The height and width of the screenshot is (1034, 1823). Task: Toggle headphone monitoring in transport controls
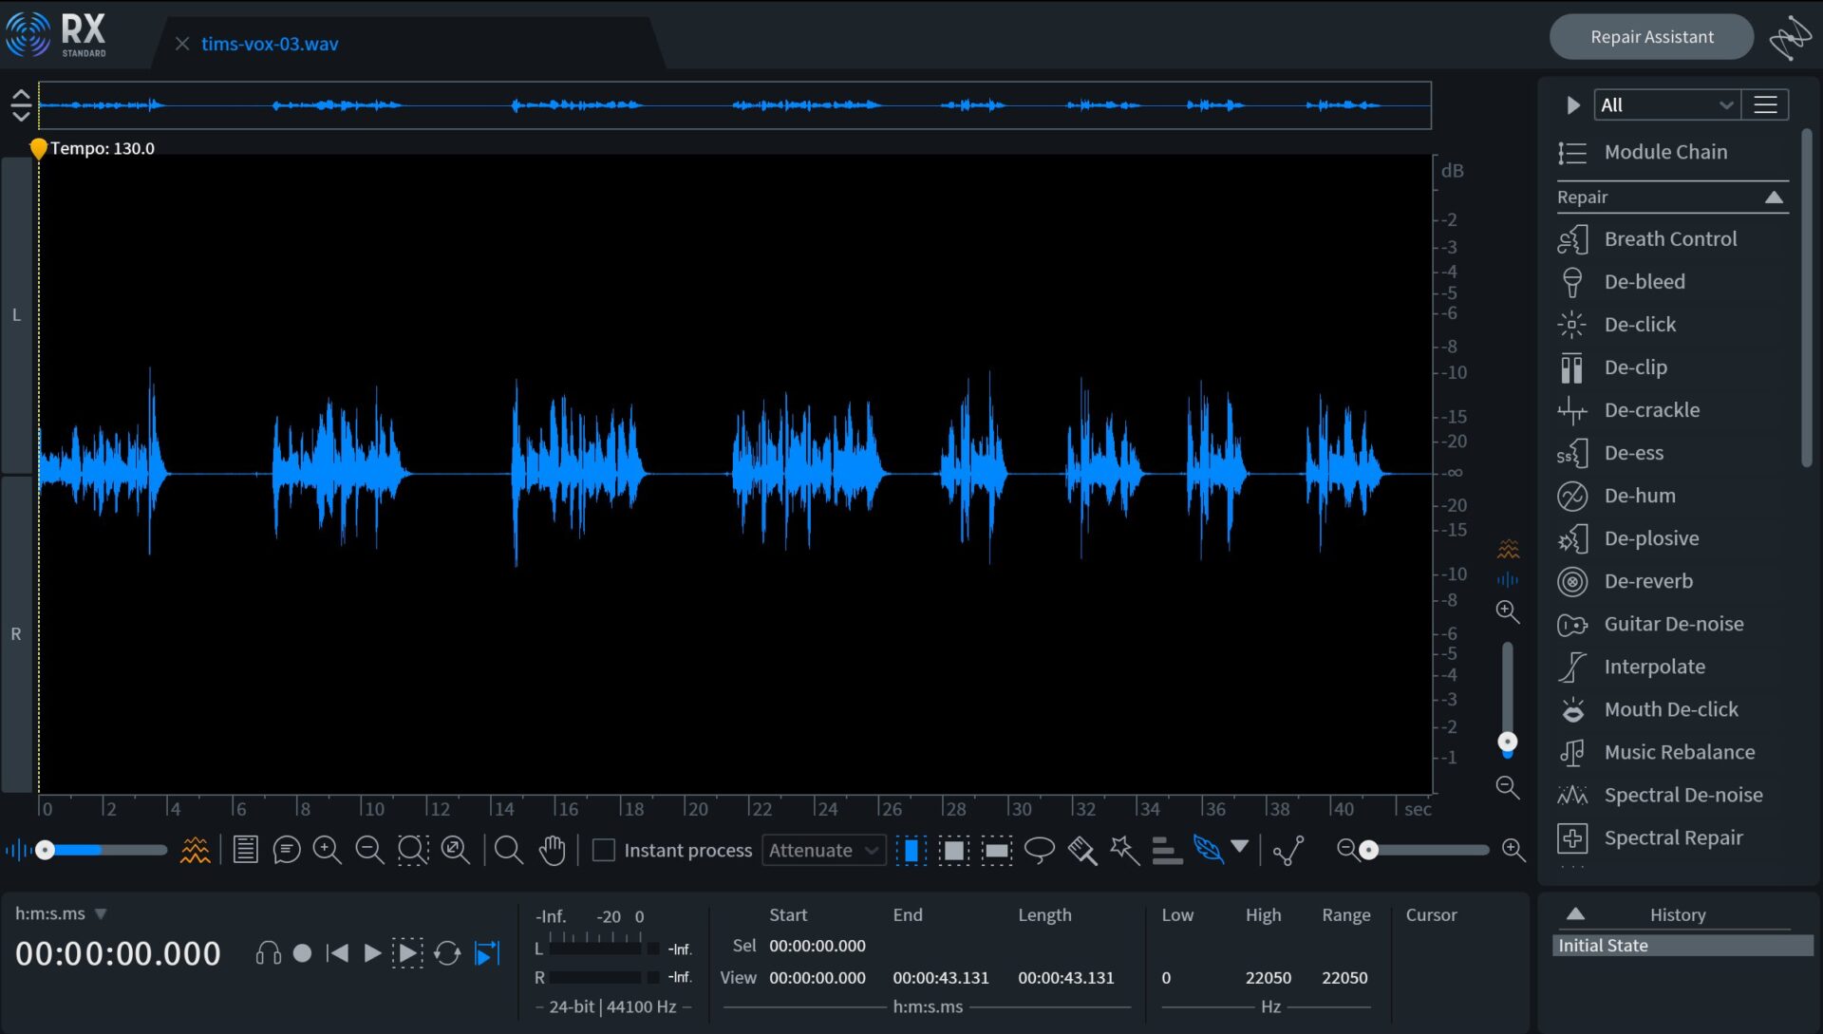click(x=267, y=953)
